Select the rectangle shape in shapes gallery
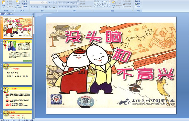The height and width of the screenshot is (121, 189). point(105,1)
